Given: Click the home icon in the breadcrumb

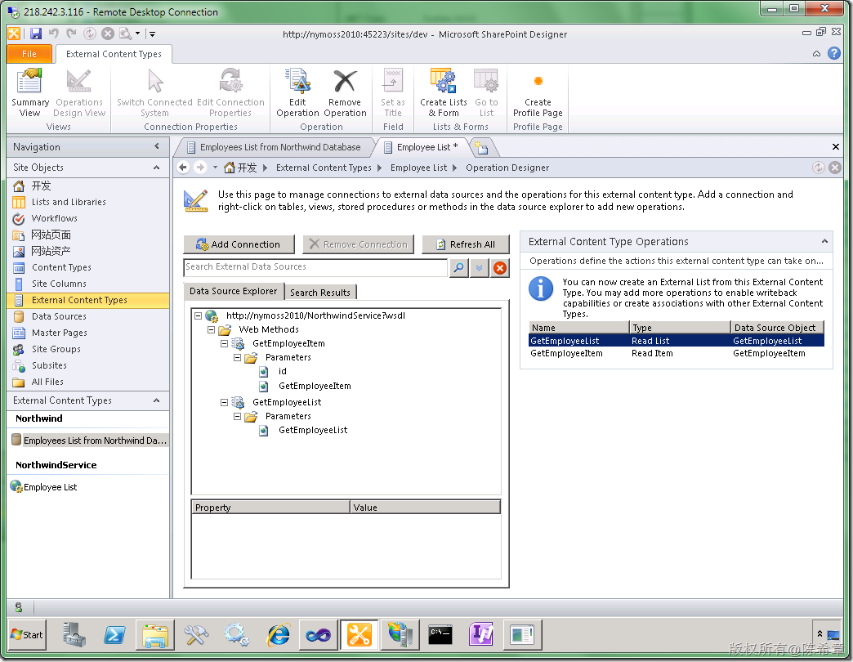Looking at the screenshot, I should point(230,168).
